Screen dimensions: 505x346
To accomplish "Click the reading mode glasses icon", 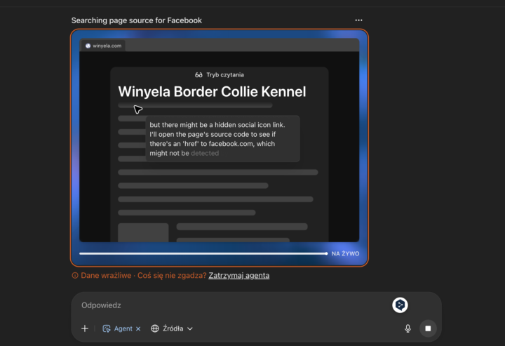I will tap(198, 74).
